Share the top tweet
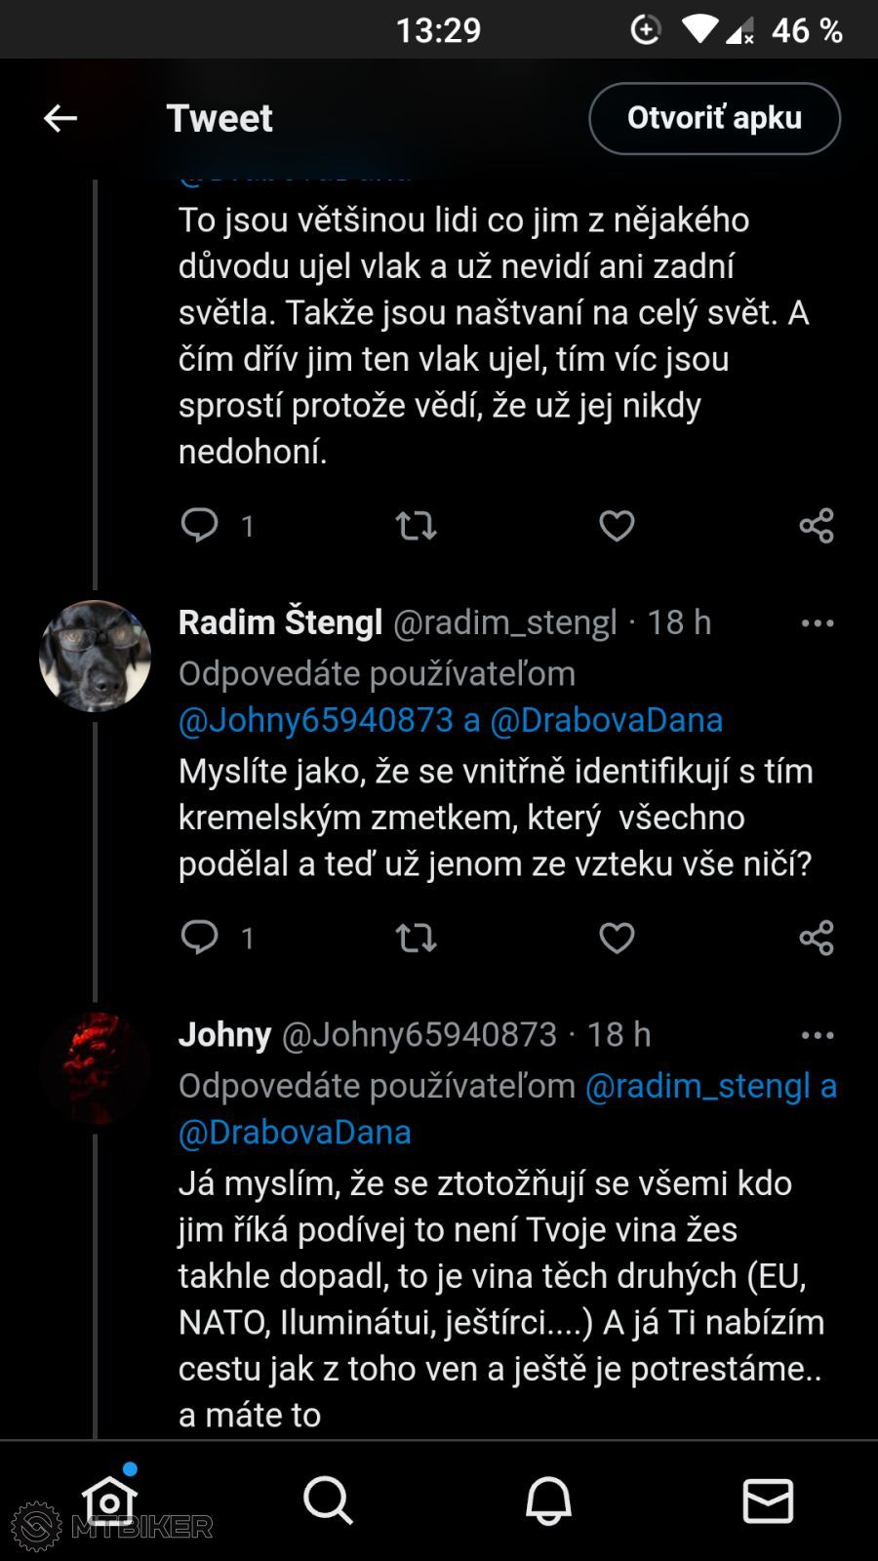This screenshot has width=878, height=1561. tap(816, 526)
